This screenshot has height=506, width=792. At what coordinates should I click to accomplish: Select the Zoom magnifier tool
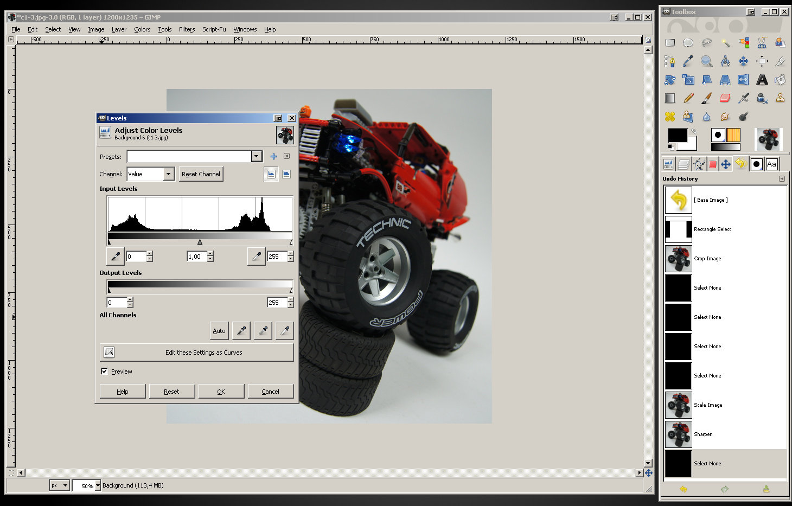click(x=706, y=61)
